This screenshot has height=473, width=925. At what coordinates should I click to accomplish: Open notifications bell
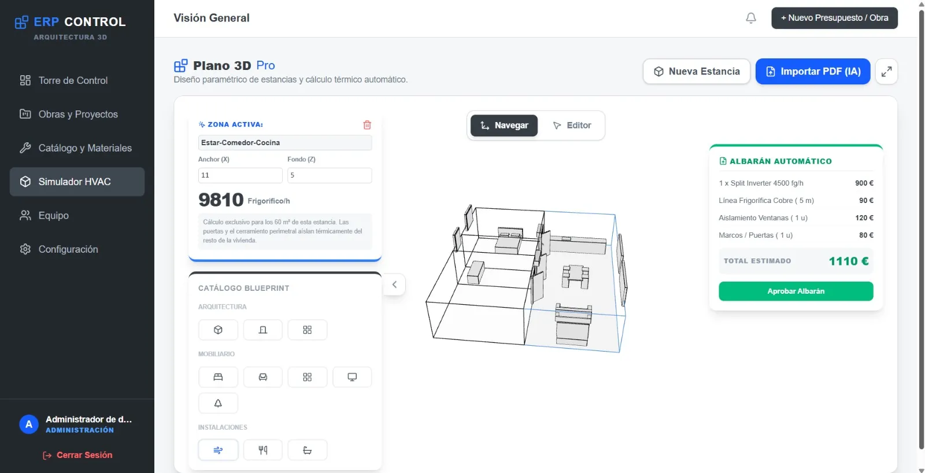[x=751, y=18]
